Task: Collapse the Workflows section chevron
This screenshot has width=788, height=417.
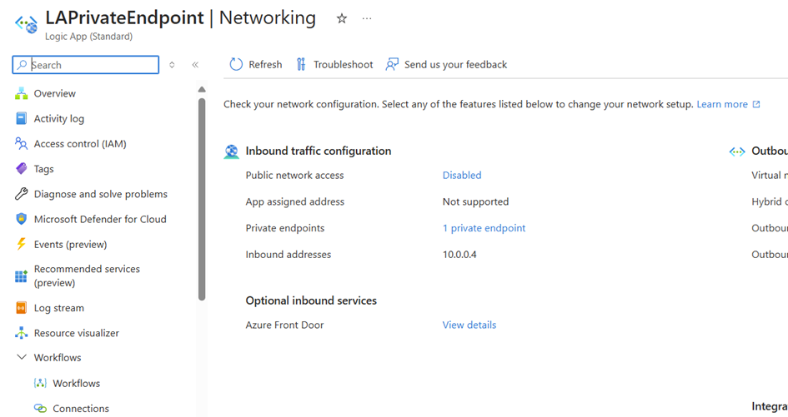Action: [22, 357]
